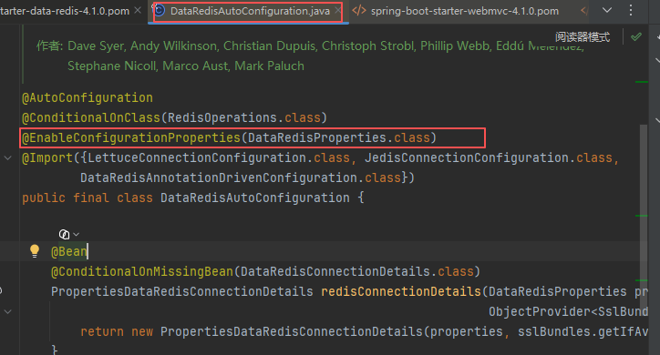Collapse the @Import annotation fold arrow
The height and width of the screenshot is (355, 660).
coord(7,158)
